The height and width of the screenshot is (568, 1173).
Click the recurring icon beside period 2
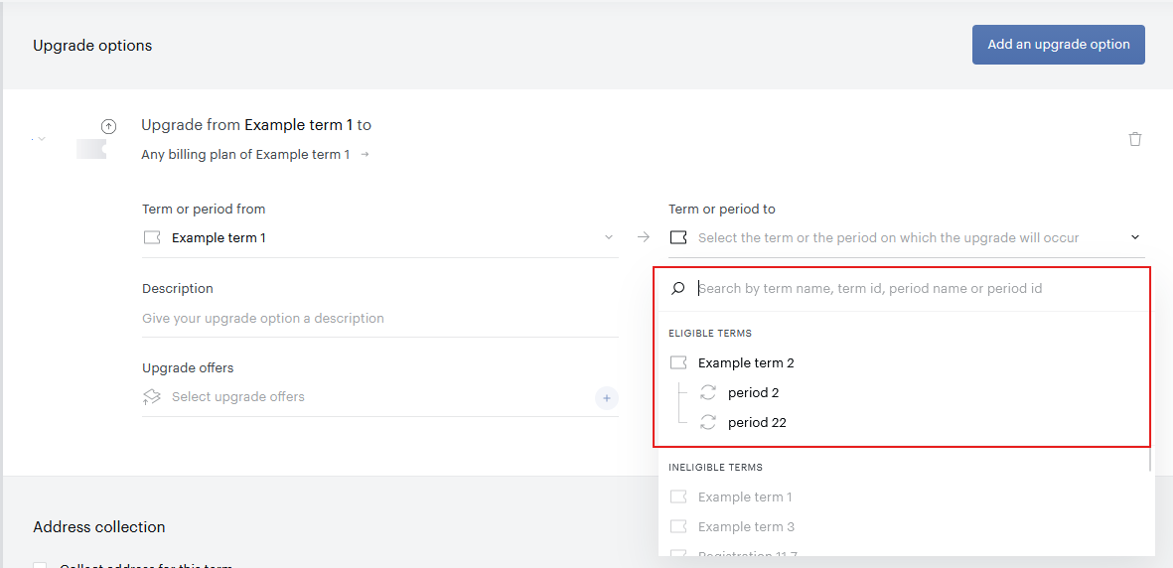708,392
